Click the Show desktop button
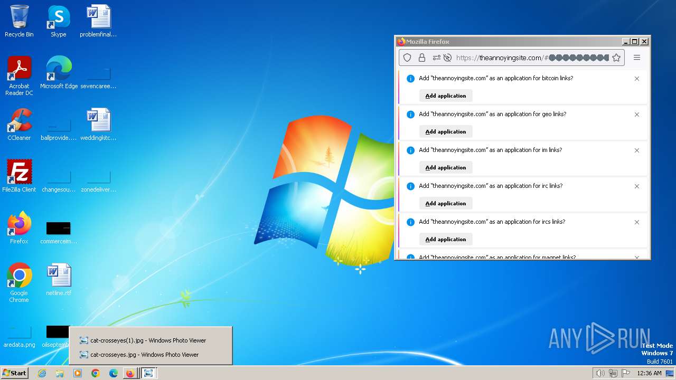The width and height of the screenshot is (676, 380). pos(670,373)
